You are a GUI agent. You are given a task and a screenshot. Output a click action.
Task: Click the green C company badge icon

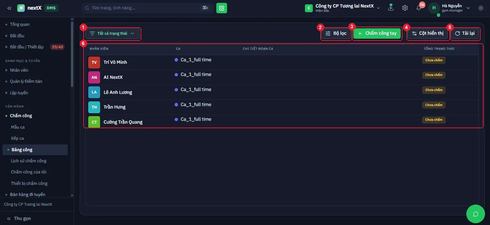click(308, 8)
